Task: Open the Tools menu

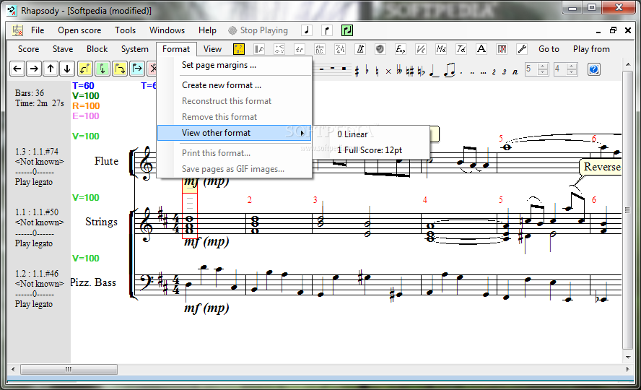Action: point(125,30)
